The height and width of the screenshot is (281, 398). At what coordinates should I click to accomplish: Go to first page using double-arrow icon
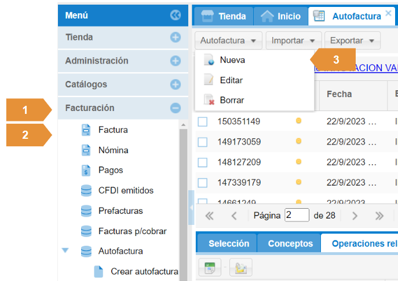click(209, 216)
